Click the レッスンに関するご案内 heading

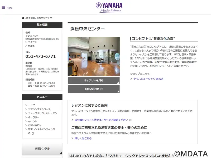(x=89, y=105)
